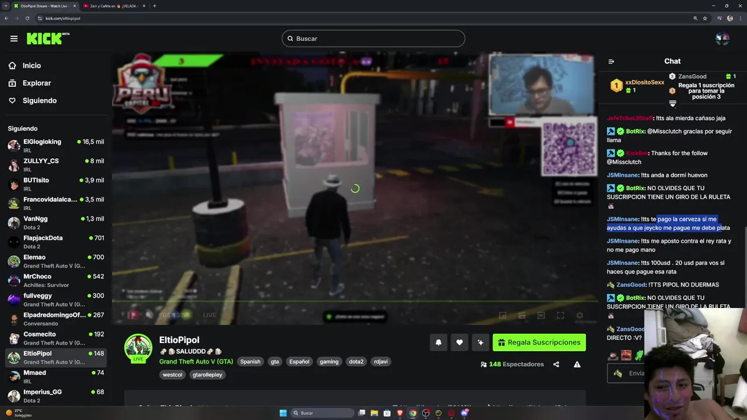Click EltioPipol streamer avatar with LIVE badge
Image resolution: width=747 pixels, height=420 pixels.
[138, 348]
